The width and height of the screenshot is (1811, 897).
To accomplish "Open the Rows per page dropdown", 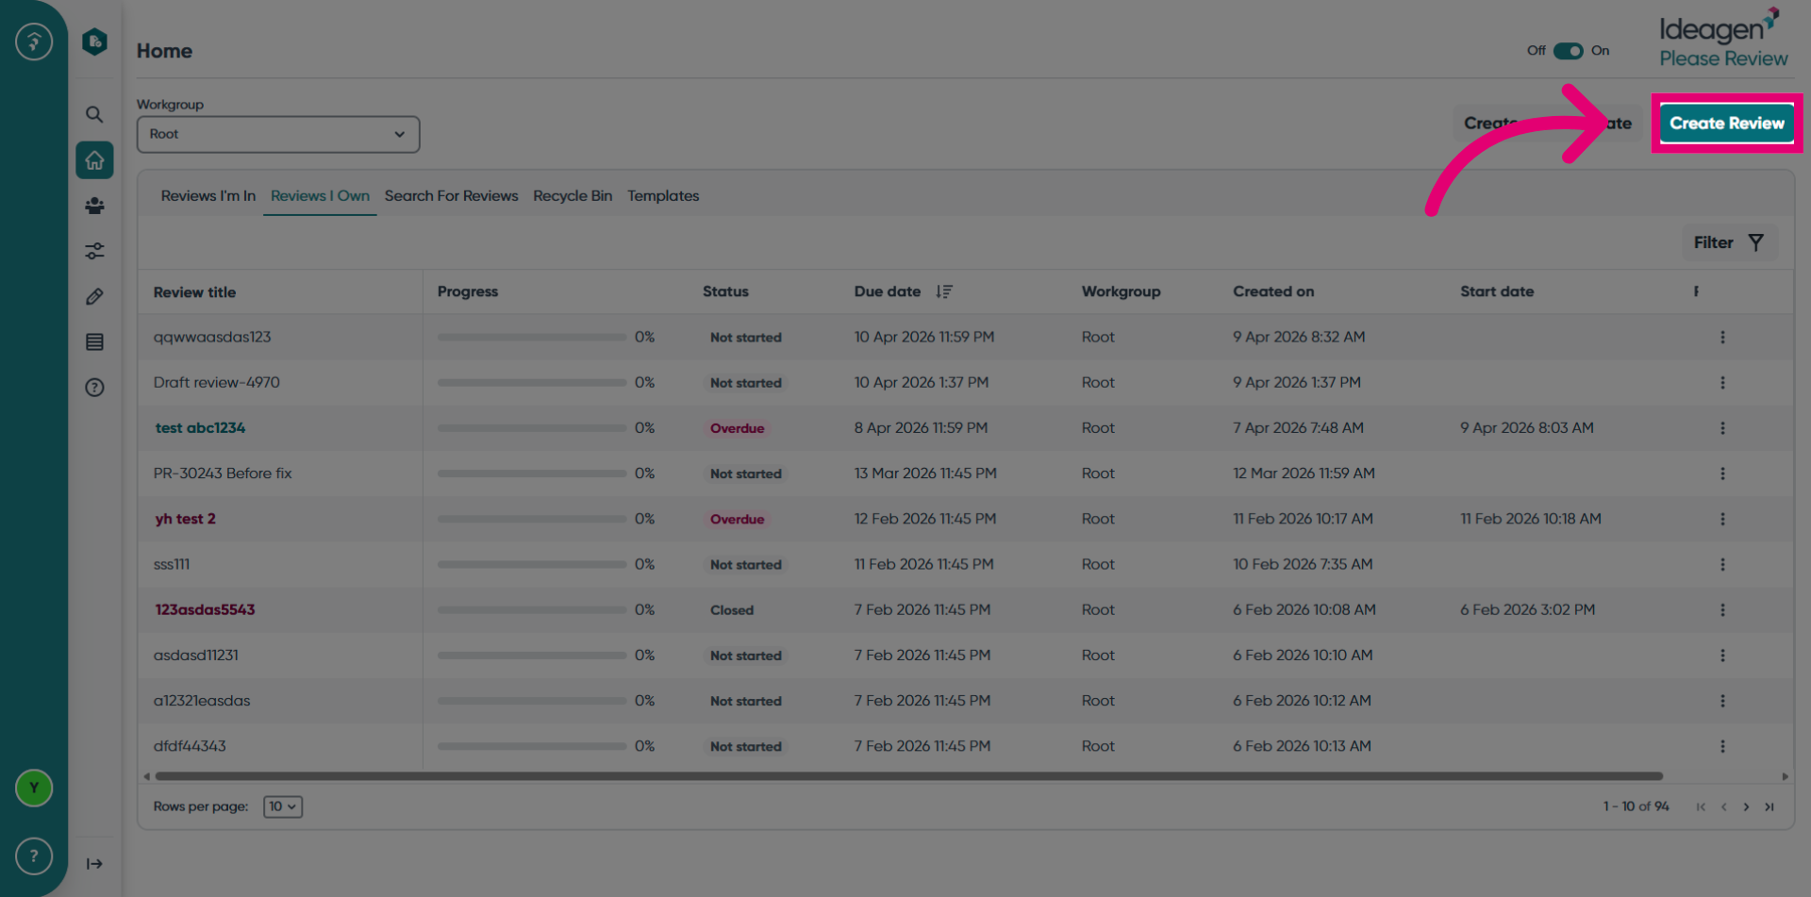I will 282,806.
